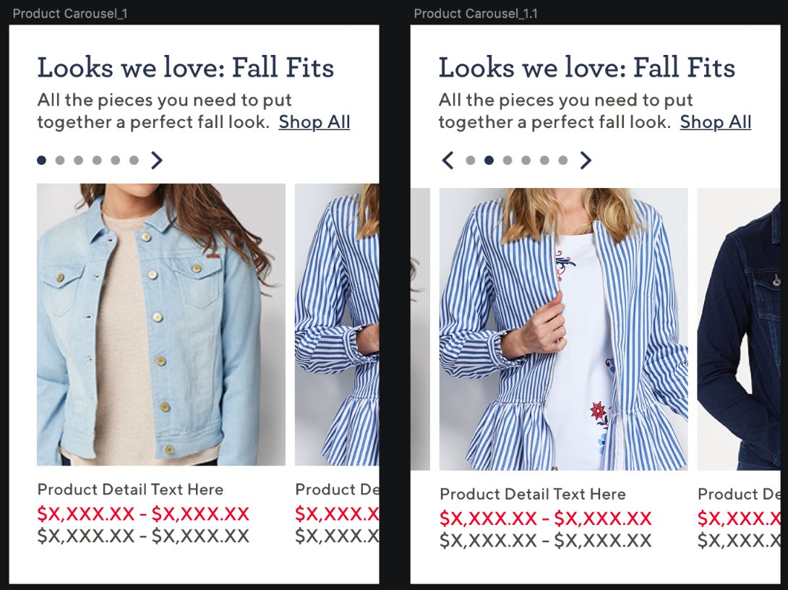Click striped jacket image in right frame

(x=564, y=329)
